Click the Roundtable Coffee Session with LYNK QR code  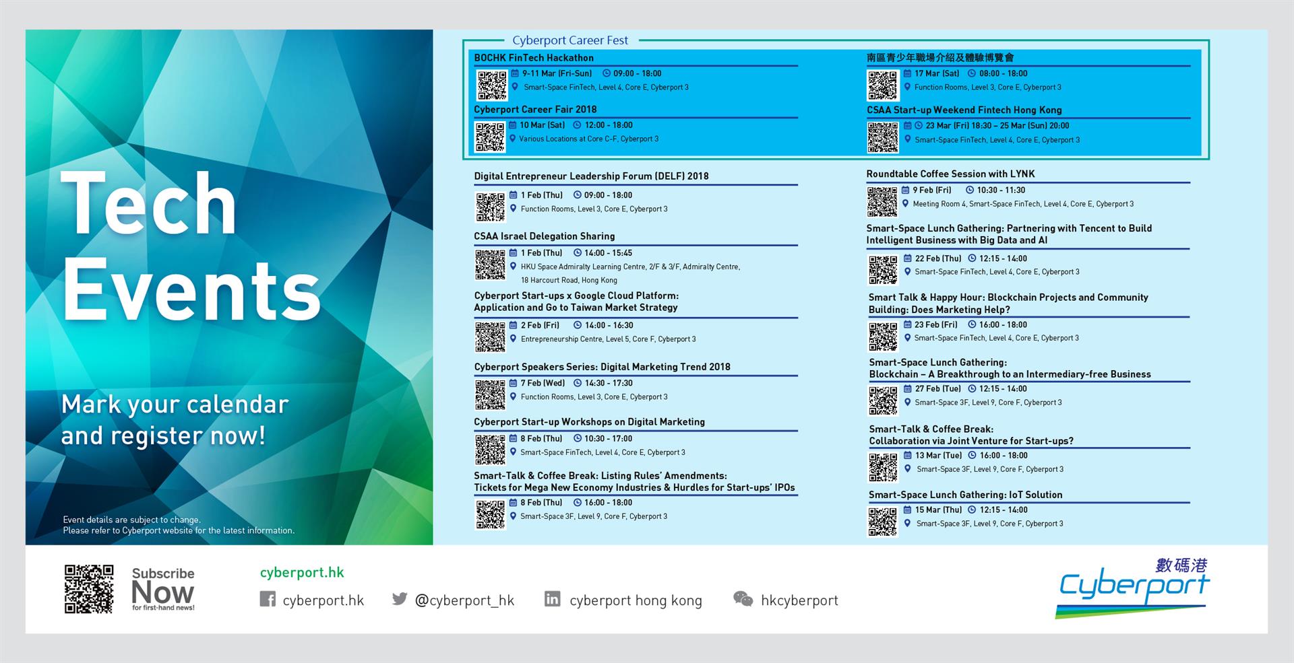coord(882,201)
